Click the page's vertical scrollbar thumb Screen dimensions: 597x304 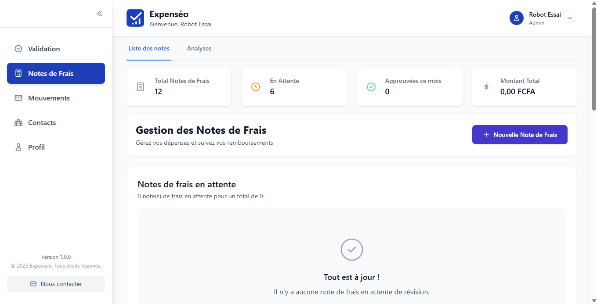pos(594,59)
